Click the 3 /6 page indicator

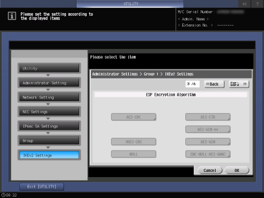(x=193, y=84)
